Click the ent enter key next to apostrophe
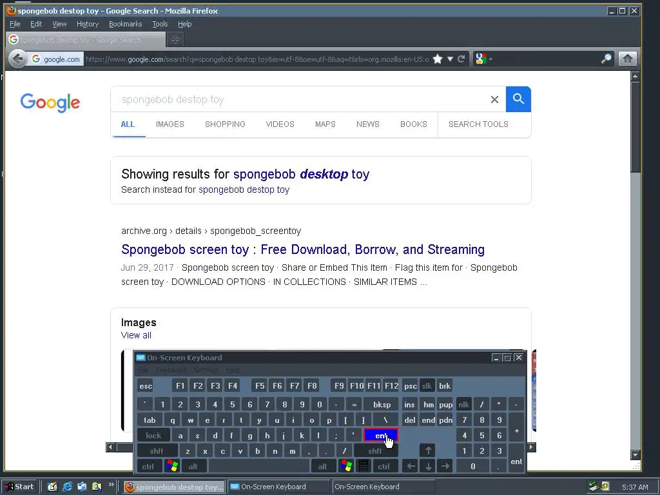 [x=380, y=436]
